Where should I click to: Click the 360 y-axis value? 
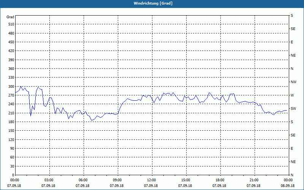tap(11, 69)
